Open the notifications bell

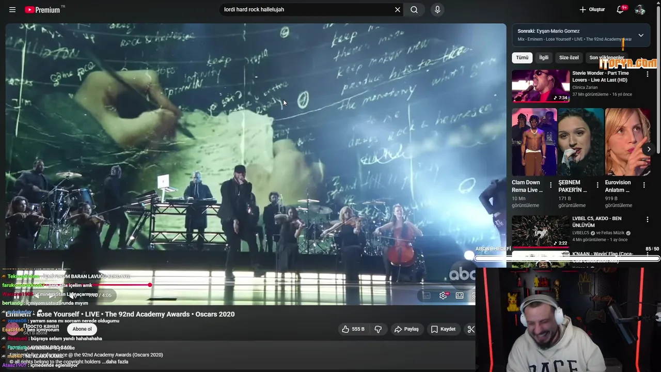pyautogui.click(x=621, y=10)
